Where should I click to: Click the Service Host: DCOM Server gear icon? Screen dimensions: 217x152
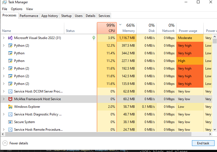(x=10, y=91)
